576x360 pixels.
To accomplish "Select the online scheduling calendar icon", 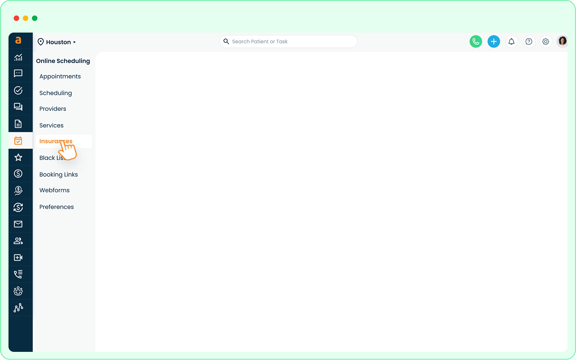I will coord(18,141).
